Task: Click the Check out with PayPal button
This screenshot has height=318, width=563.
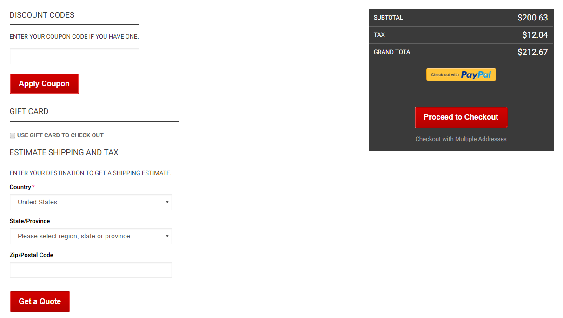Action: click(461, 74)
